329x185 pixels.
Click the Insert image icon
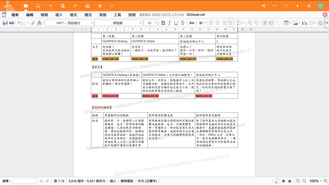[x=295, y=23]
